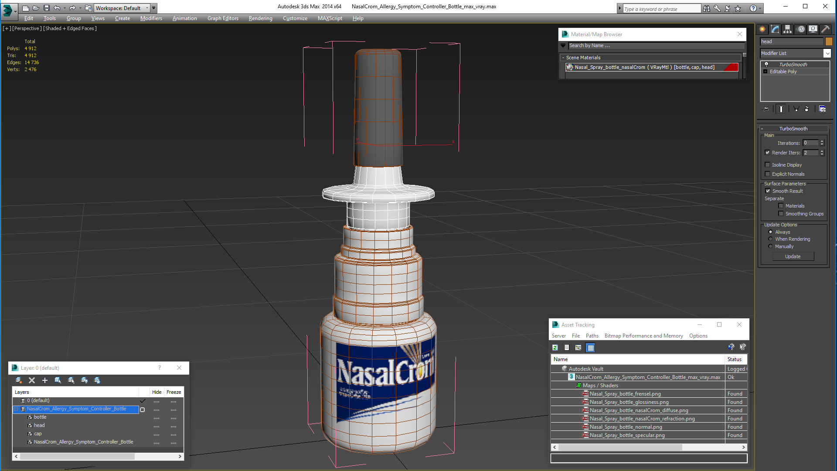Toggle TurboSmooth modifier lightbulb visibility
Viewport: 837px width, 471px height.
click(x=766, y=65)
